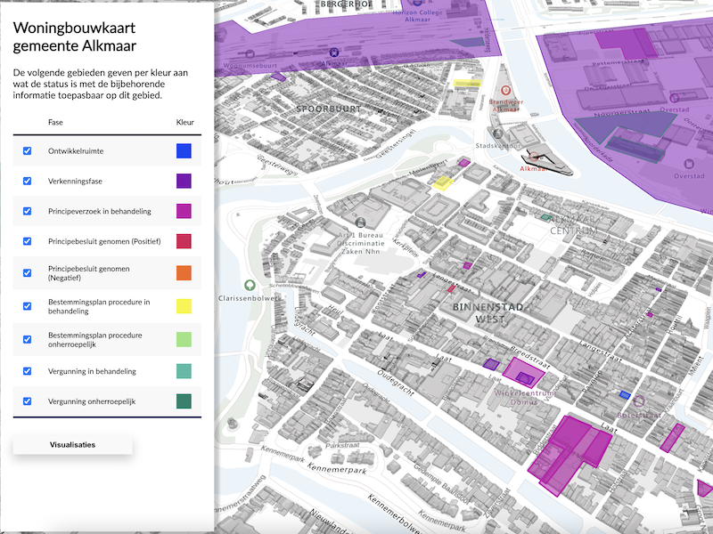Image resolution: width=713 pixels, height=534 pixels.
Task: Select the Art.1 Bureau Discriminatie Zaken marker
Action: coord(360,222)
